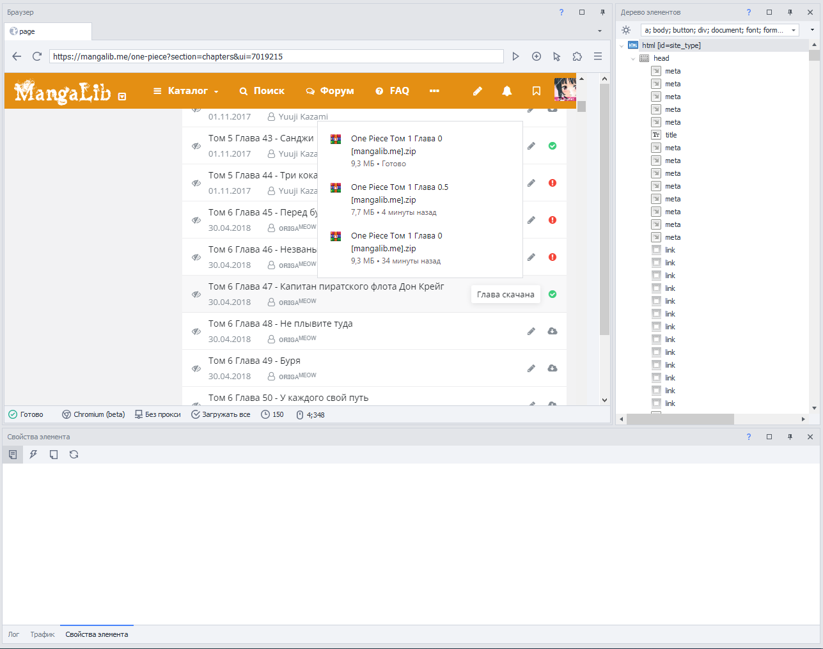Click the Chromium (beta) status bar item

tap(93, 414)
